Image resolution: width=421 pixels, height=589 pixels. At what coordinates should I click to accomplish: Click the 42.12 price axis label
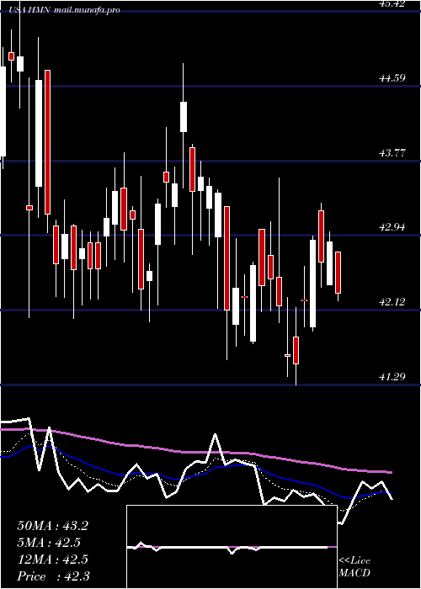tap(394, 301)
